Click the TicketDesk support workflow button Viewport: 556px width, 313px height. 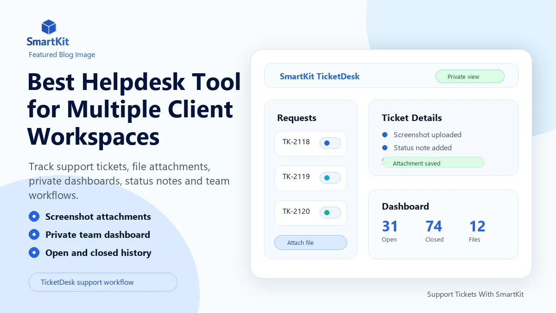[103, 282]
